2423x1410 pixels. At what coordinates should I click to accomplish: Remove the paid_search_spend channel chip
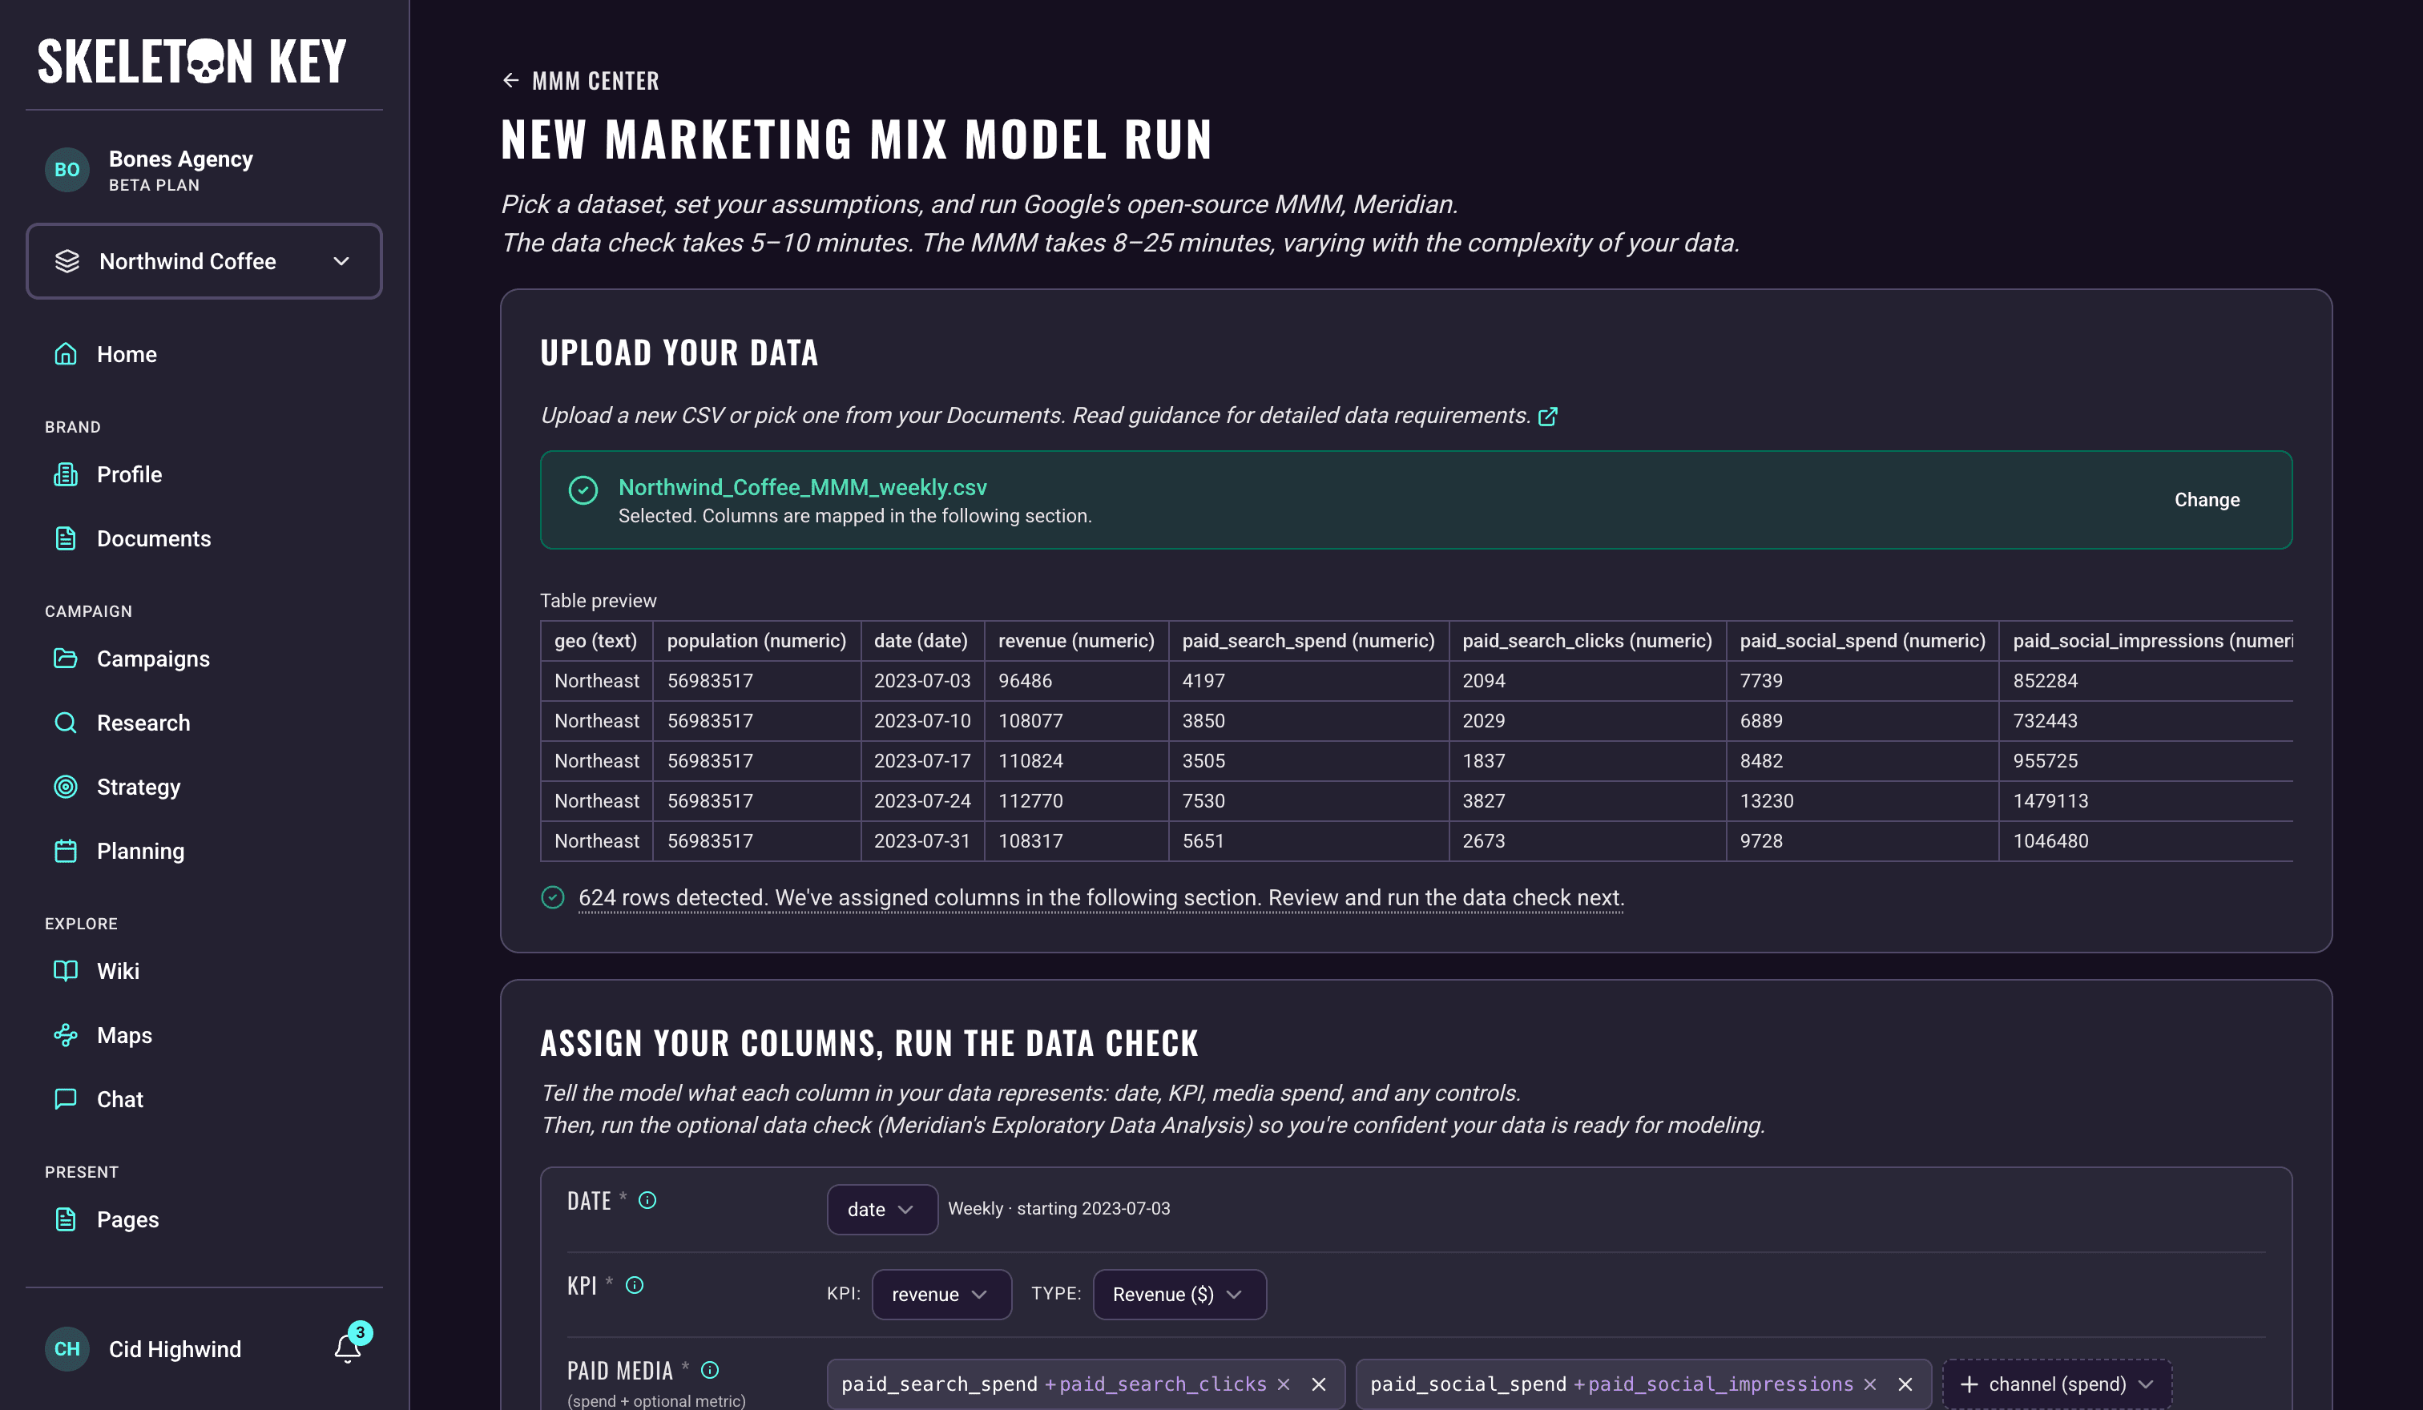coord(1319,1384)
